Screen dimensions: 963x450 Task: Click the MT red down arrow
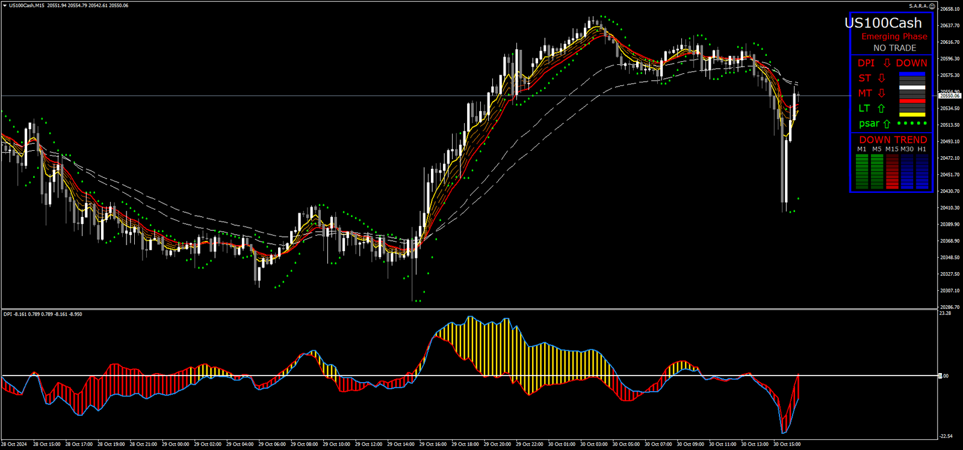click(x=881, y=93)
